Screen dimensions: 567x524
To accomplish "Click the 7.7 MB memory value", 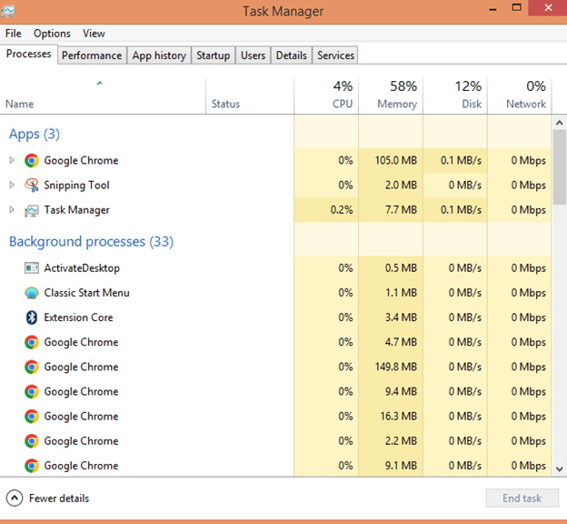I will pyautogui.click(x=401, y=209).
